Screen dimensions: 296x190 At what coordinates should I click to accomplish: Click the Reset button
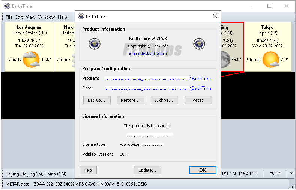(x=198, y=100)
